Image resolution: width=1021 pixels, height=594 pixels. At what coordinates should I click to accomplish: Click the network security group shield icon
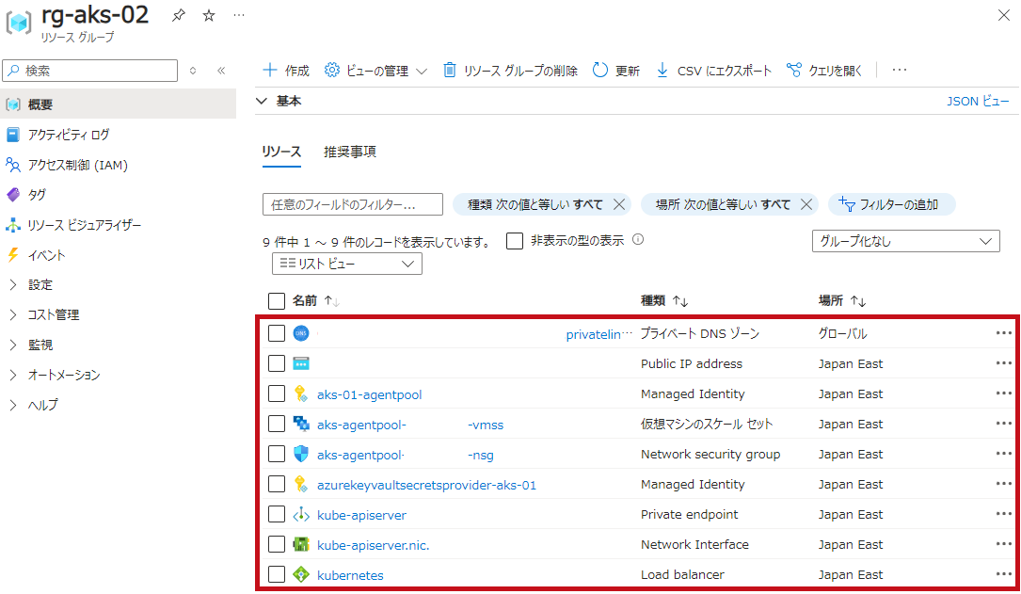[301, 454]
